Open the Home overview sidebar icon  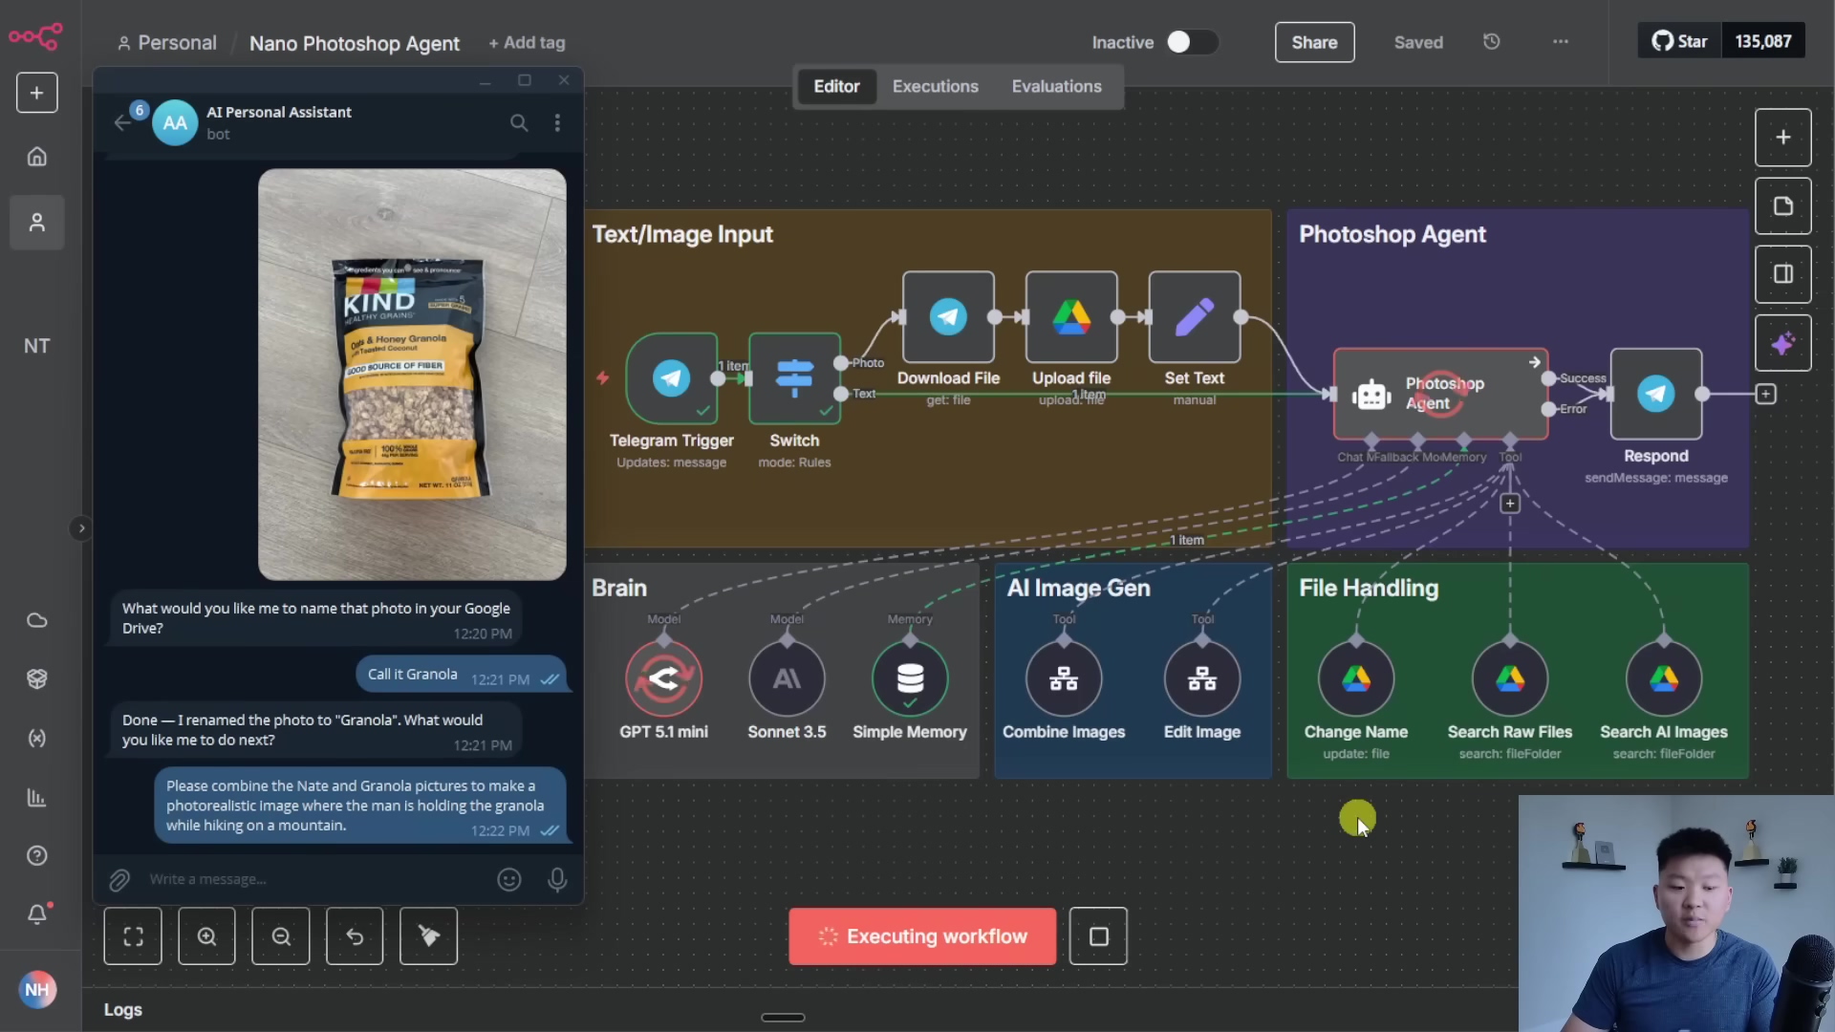[36, 157]
